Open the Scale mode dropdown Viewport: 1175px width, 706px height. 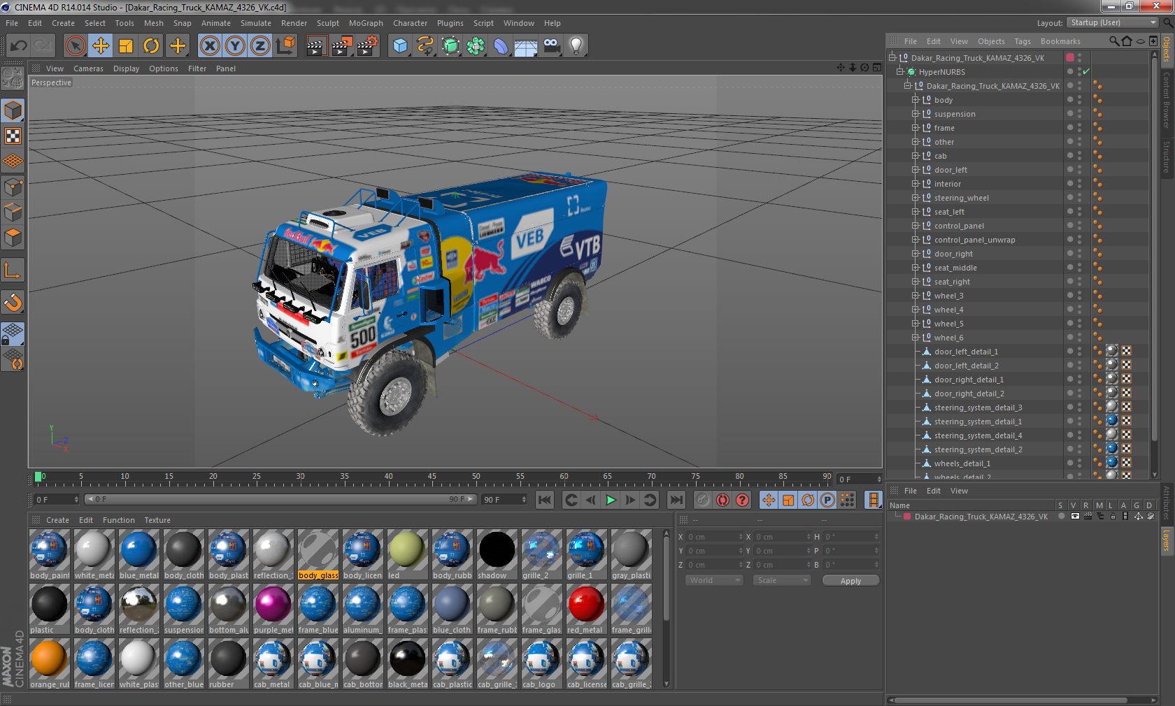(782, 580)
